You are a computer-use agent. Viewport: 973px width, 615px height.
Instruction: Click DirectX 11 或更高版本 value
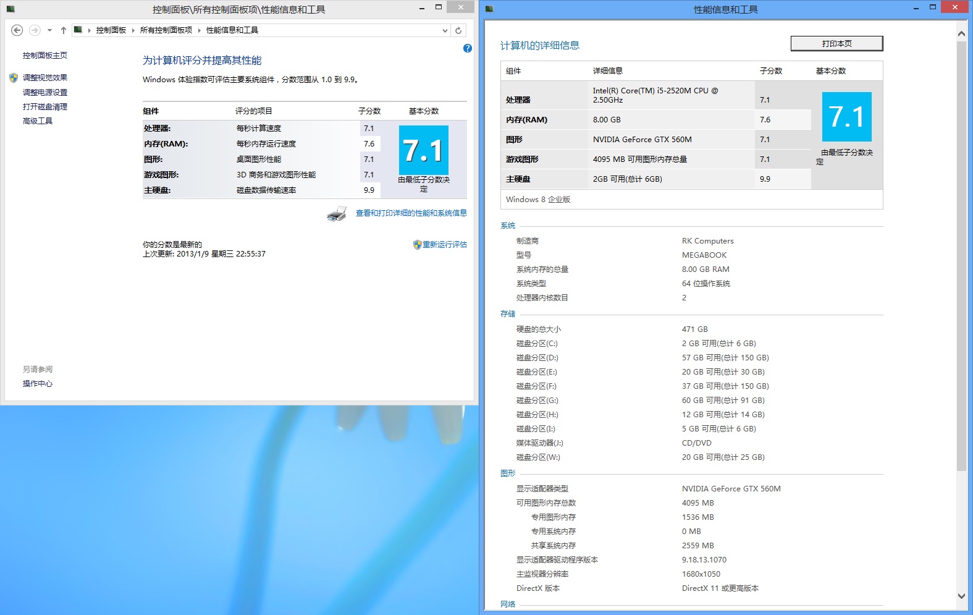coord(720,588)
